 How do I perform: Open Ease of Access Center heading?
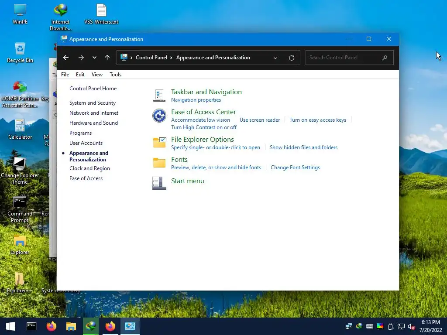coord(203,112)
